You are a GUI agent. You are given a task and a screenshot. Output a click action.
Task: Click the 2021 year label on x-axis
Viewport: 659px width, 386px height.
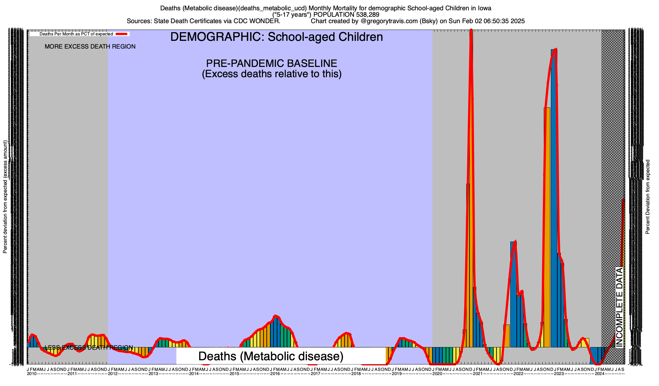(x=478, y=374)
